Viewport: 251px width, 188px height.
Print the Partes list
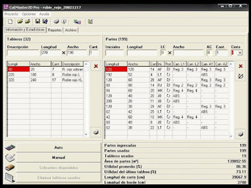pyautogui.click(x=240, y=134)
